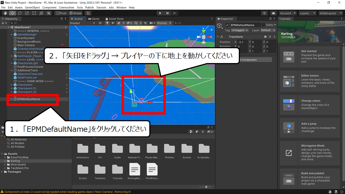
Task: Open the Static dropdown arrow
Action: coord(275,25)
